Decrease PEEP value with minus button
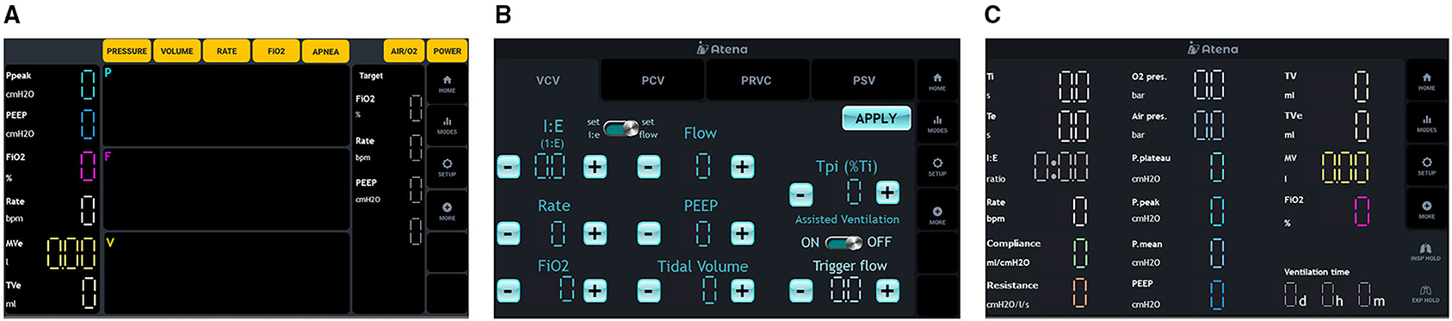Screen dimensions: 1452x321 649,233
